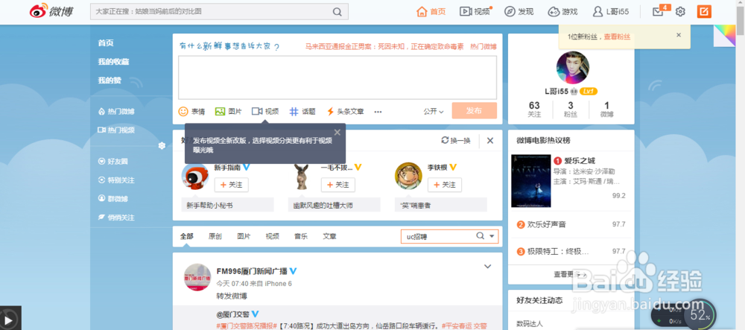Click the 发布 publish button
745x330 pixels.
(474, 111)
